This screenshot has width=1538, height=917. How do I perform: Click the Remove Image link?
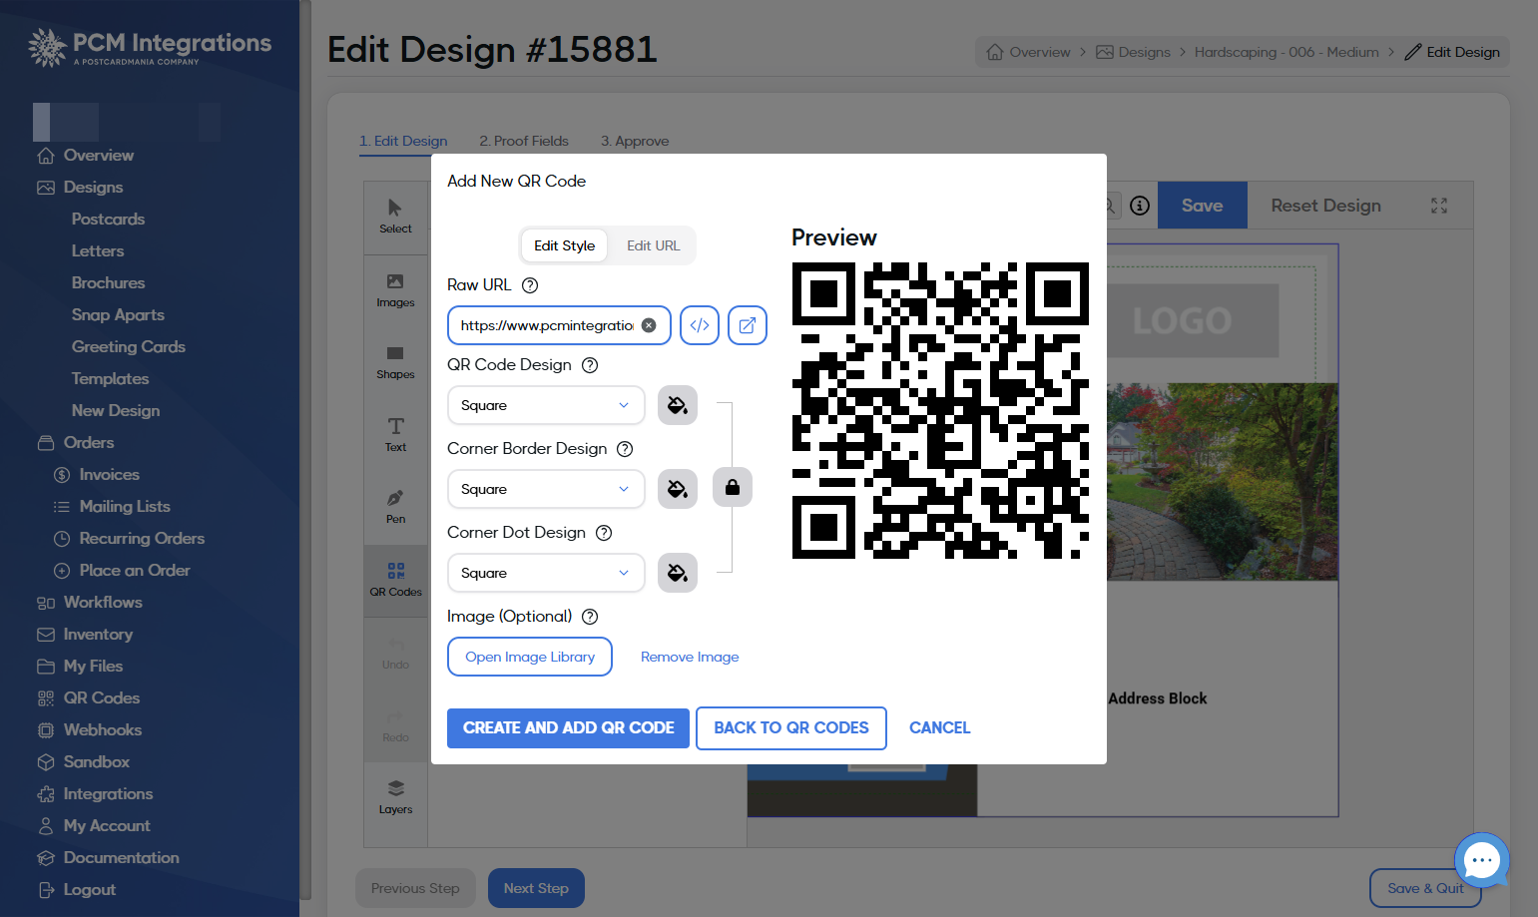(x=690, y=657)
